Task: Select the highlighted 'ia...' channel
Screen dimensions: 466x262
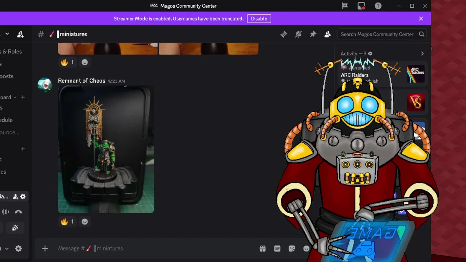Action: click(4, 196)
